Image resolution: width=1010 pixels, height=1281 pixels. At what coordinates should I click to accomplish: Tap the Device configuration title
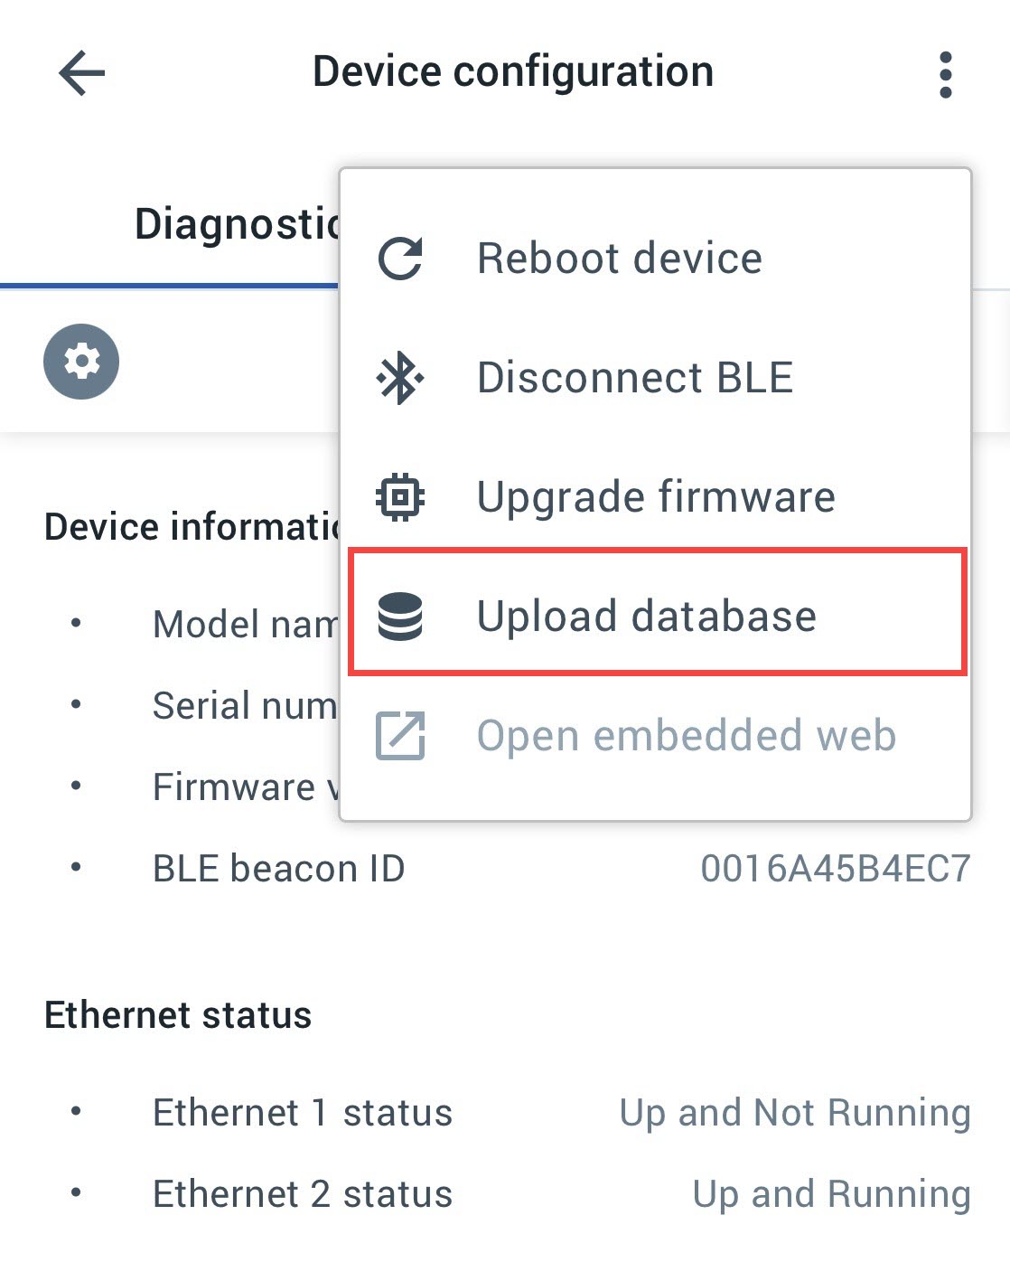point(513,71)
